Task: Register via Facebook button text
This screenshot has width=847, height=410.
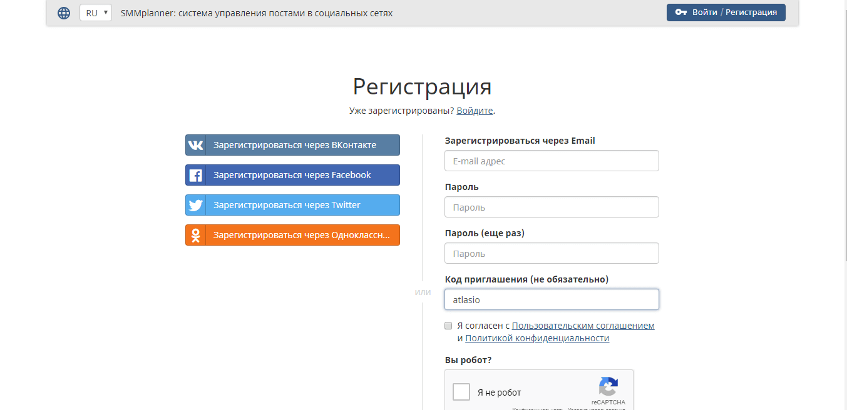Action: (292, 175)
